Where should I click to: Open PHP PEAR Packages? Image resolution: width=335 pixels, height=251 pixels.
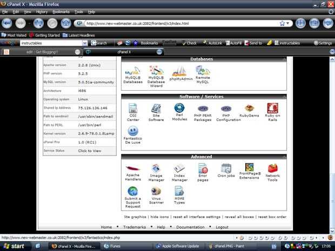click(203, 113)
